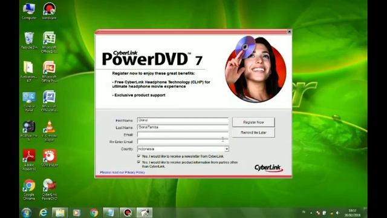Launch the CyberLink PowerDVD desktop shortcut
Screen dimensions: 387x218
50,190
